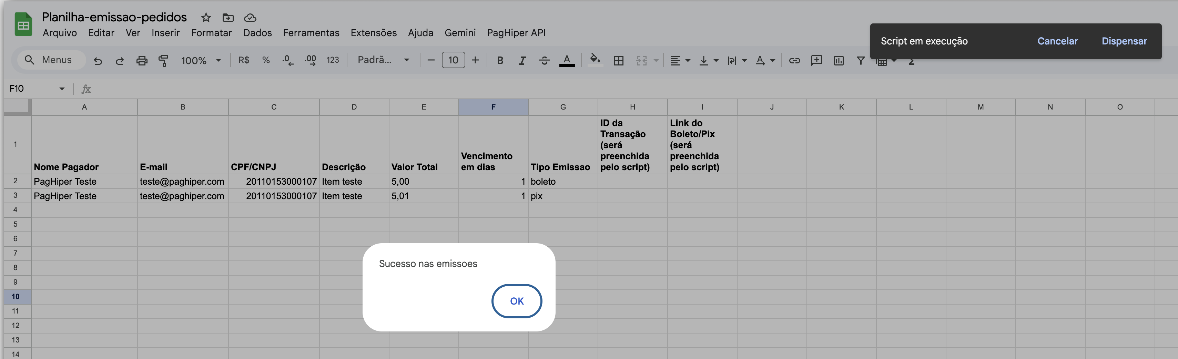
Task: Click the Valor Total header cell
Action: pos(424,144)
